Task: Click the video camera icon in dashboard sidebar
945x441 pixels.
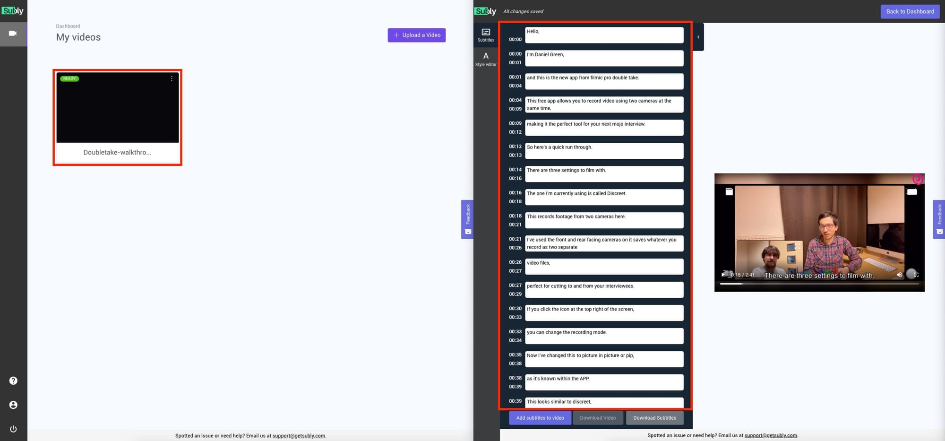Action: click(x=13, y=34)
